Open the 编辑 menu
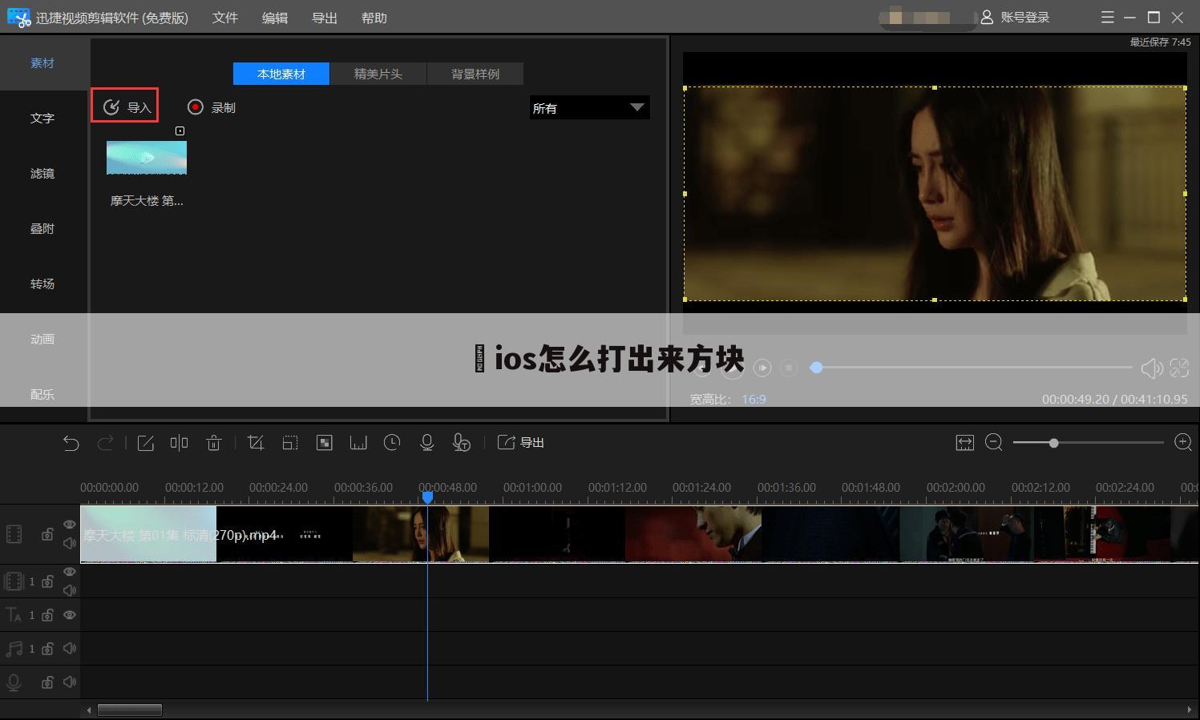 pos(275,18)
